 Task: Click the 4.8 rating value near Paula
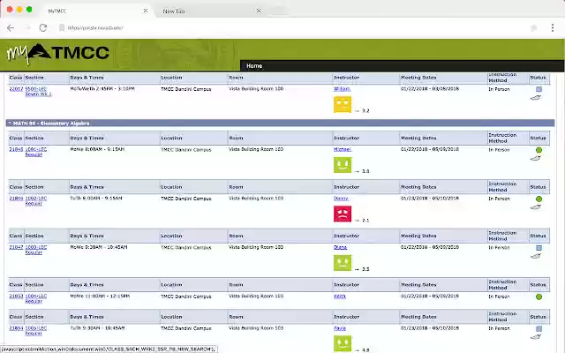(x=365, y=350)
